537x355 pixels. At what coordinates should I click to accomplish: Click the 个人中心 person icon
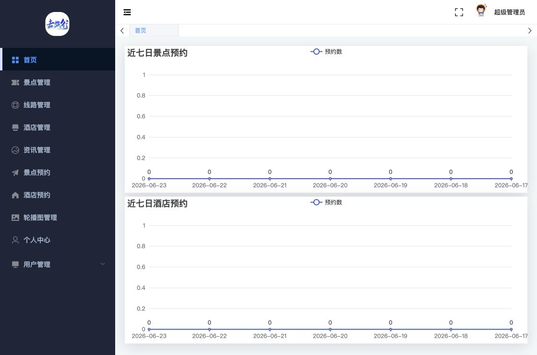tap(15, 240)
